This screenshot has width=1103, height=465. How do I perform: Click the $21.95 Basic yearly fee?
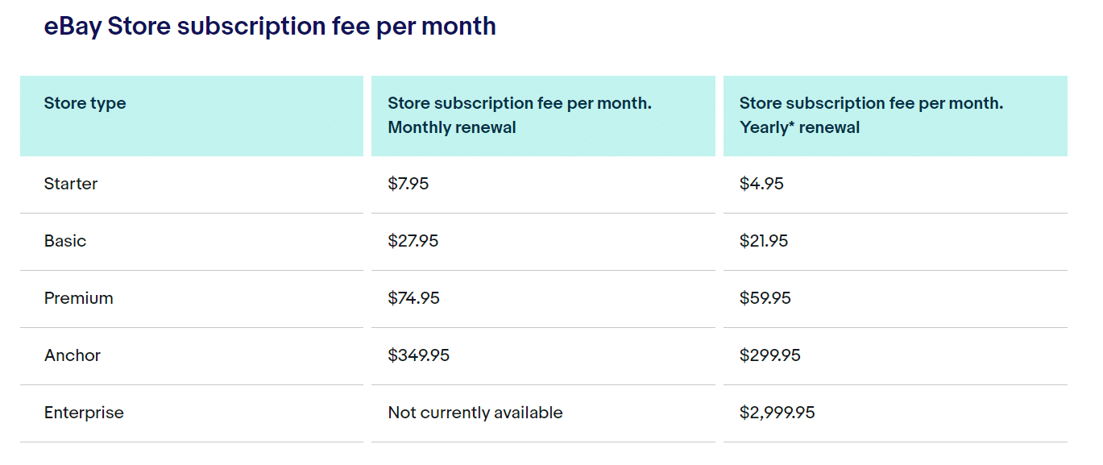pyautogui.click(x=764, y=241)
